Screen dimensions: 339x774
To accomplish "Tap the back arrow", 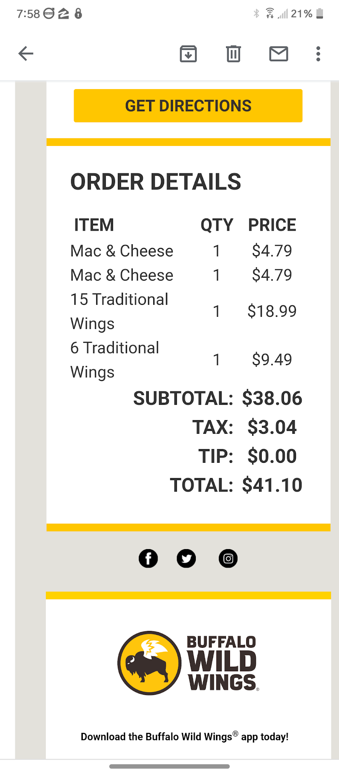I will [x=26, y=54].
